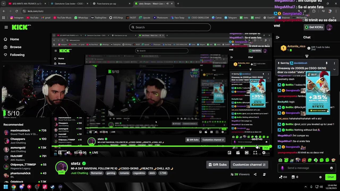
Task: Open the Kick hamburger menu
Action: pos(6,27)
